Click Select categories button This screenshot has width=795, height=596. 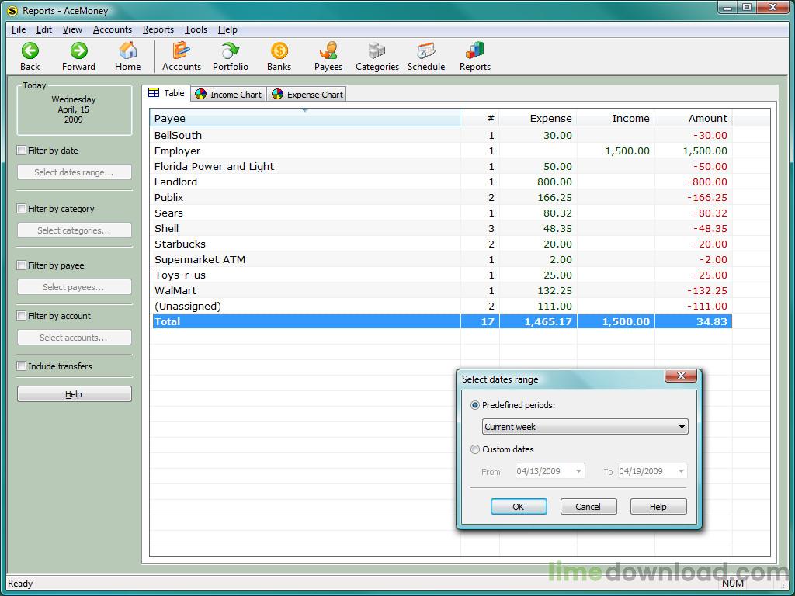pos(74,230)
